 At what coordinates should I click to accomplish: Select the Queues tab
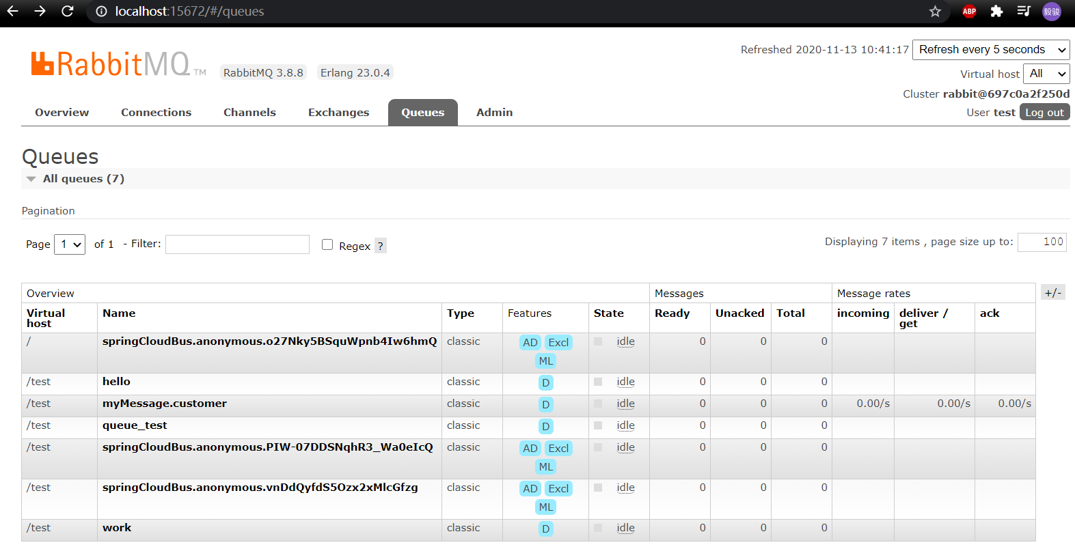pos(423,113)
